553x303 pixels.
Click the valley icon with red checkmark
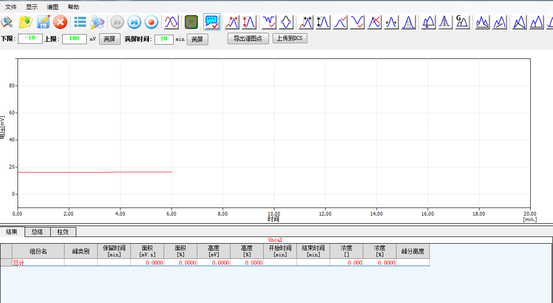[357, 22]
